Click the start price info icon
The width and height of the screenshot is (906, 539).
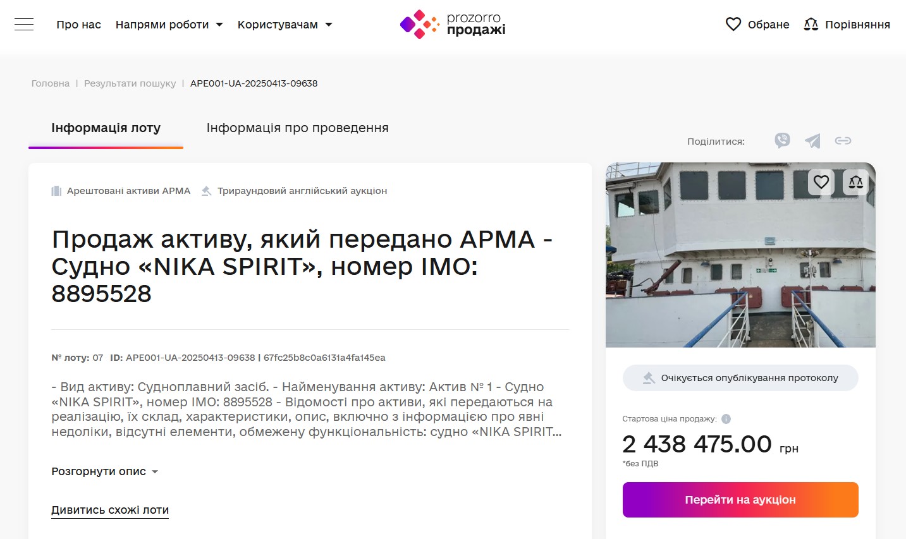[726, 419]
